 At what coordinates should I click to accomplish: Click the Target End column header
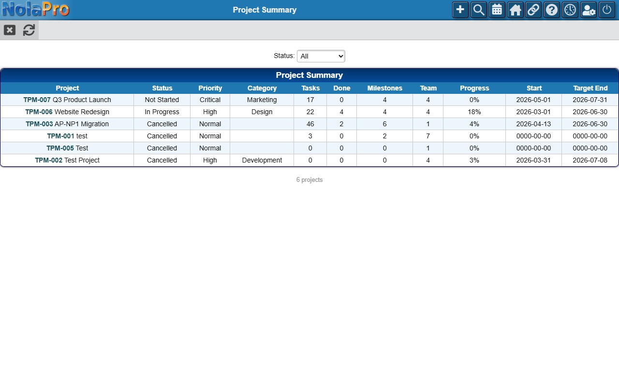point(590,88)
